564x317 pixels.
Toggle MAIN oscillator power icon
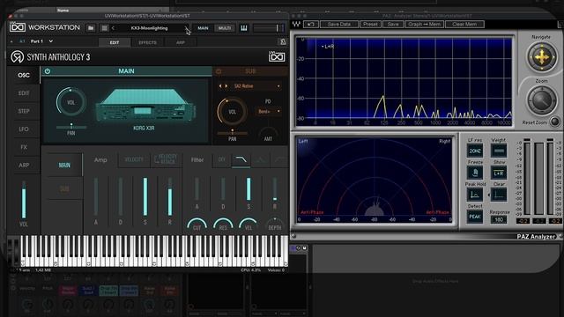click(x=48, y=71)
